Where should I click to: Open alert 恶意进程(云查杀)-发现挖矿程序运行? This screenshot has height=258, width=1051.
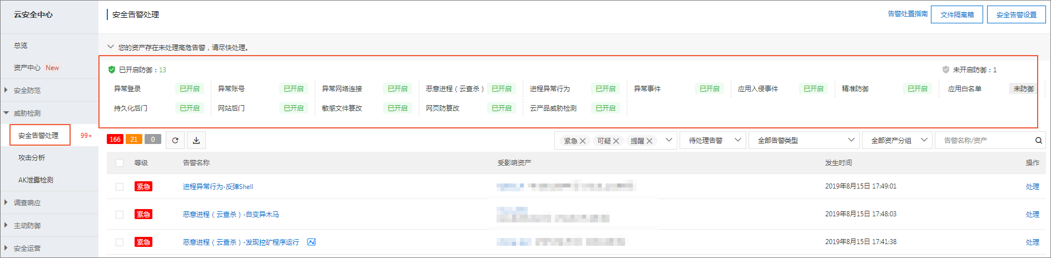(241, 242)
